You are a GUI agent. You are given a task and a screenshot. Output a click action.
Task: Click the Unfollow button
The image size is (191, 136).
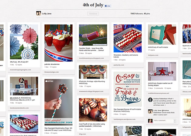pos(93,14)
